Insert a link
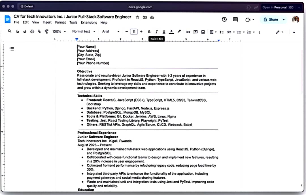The width and height of the screenshot is (306, 195). tap(188, 32)
